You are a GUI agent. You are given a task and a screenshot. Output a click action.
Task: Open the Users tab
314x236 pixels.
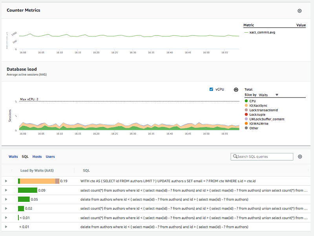coord(50,157)
